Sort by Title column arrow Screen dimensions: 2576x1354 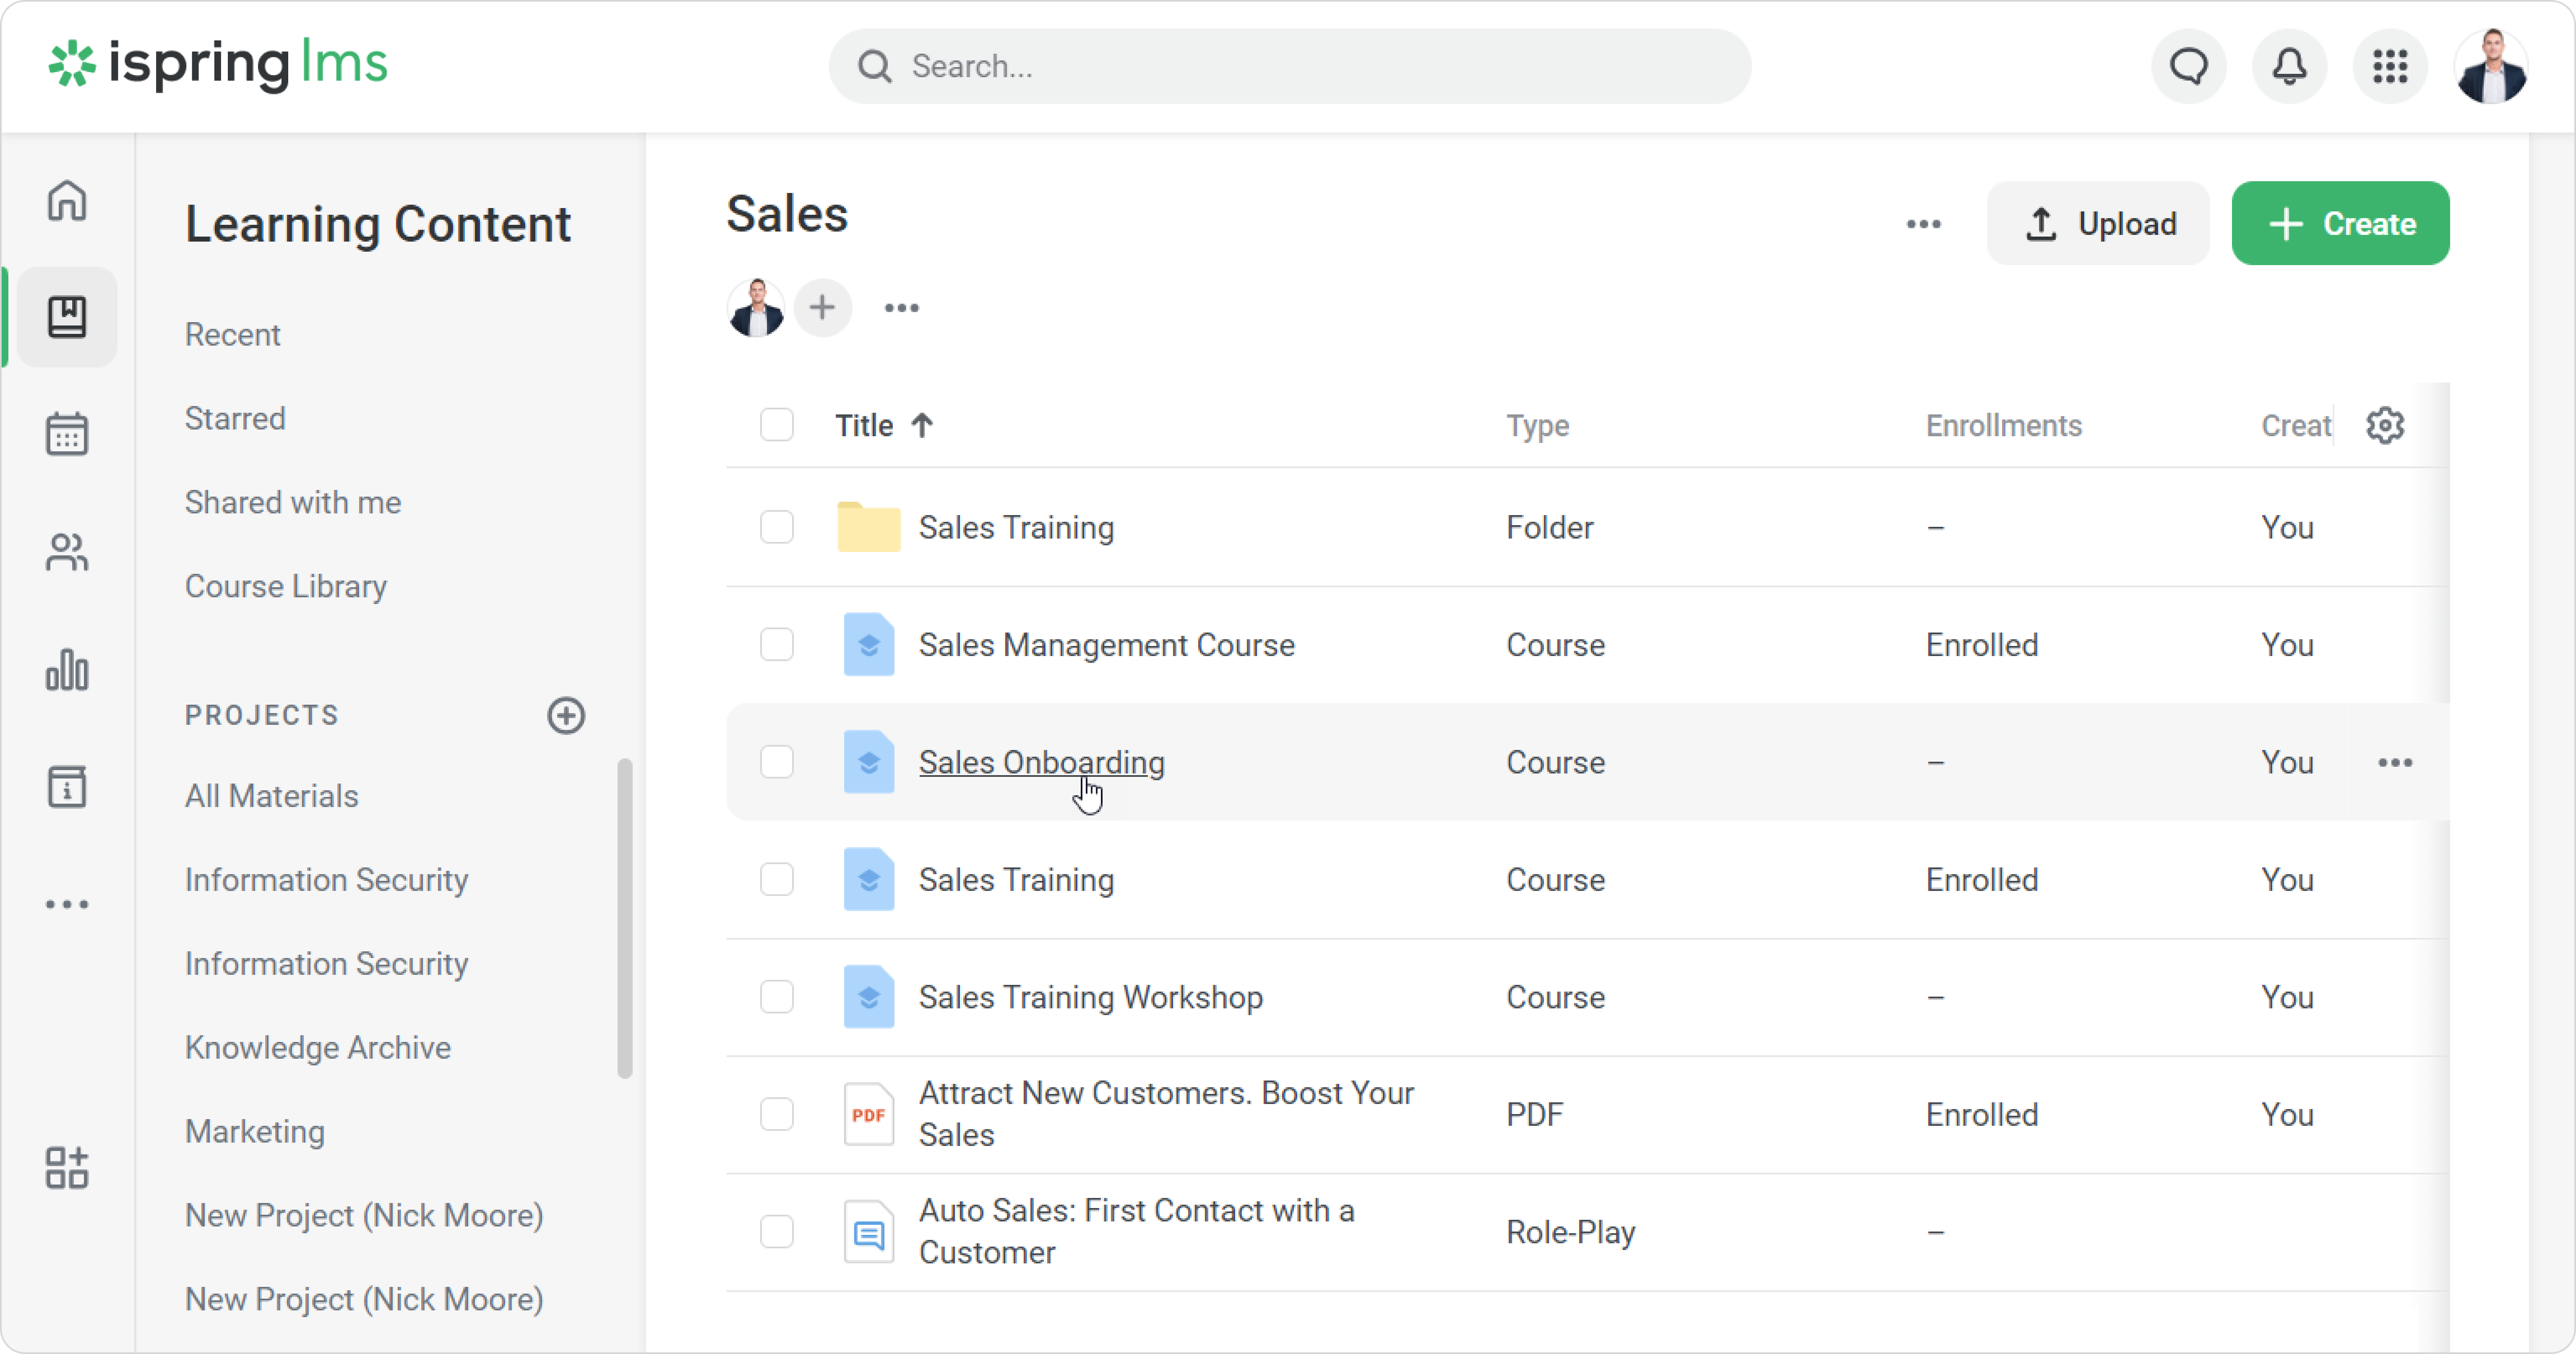click(x=922, y=425)
